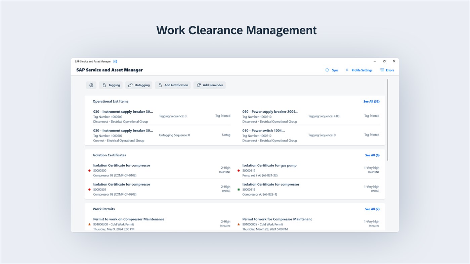Click the Add Reminder bell icon
470x264 pixels.
198,85
